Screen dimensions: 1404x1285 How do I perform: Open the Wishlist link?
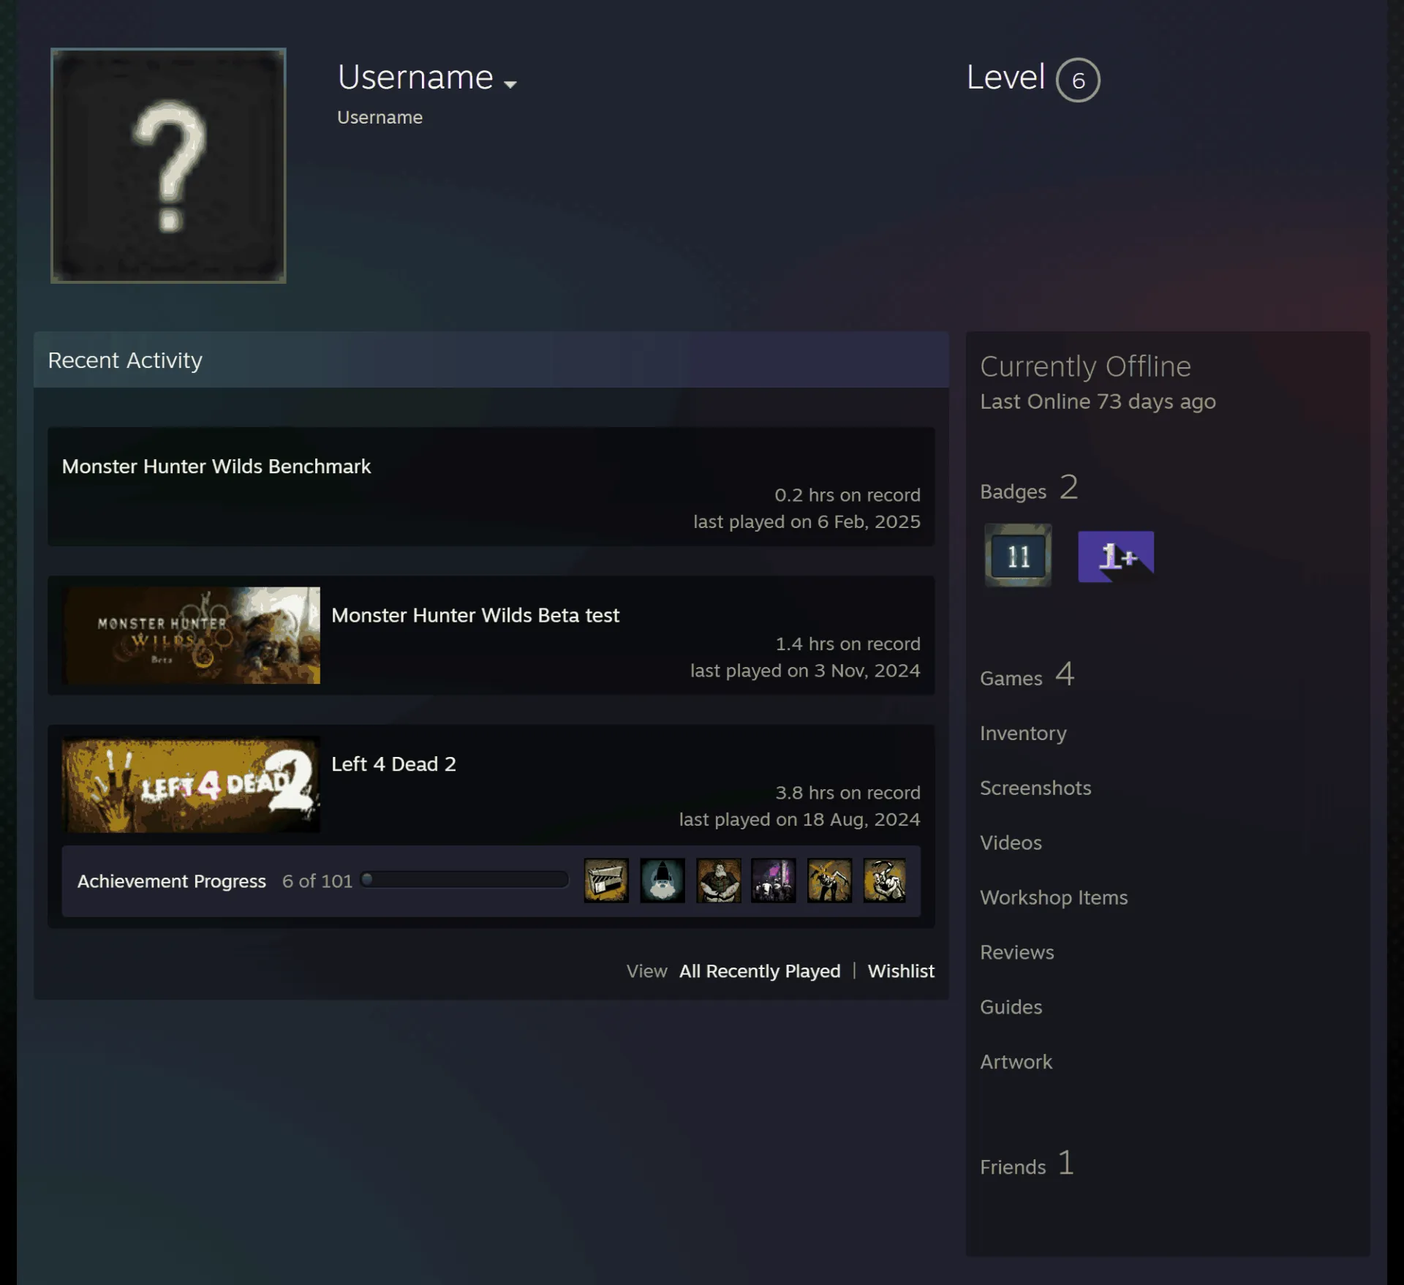click(x=901, y=971)
